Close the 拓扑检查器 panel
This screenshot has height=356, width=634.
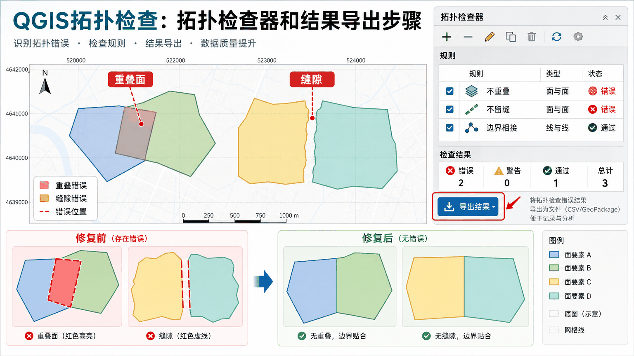pos(618,17)
